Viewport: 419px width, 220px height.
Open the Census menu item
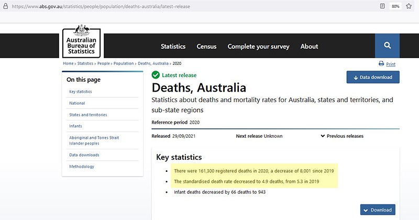point(206,46)
